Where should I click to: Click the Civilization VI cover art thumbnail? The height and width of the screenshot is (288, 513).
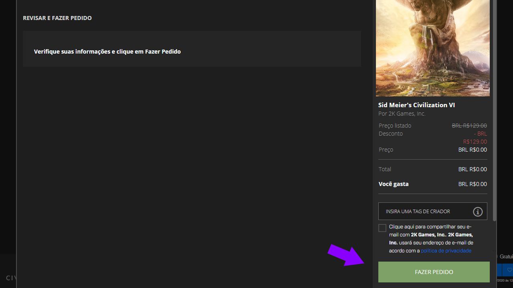pos(432,48)
